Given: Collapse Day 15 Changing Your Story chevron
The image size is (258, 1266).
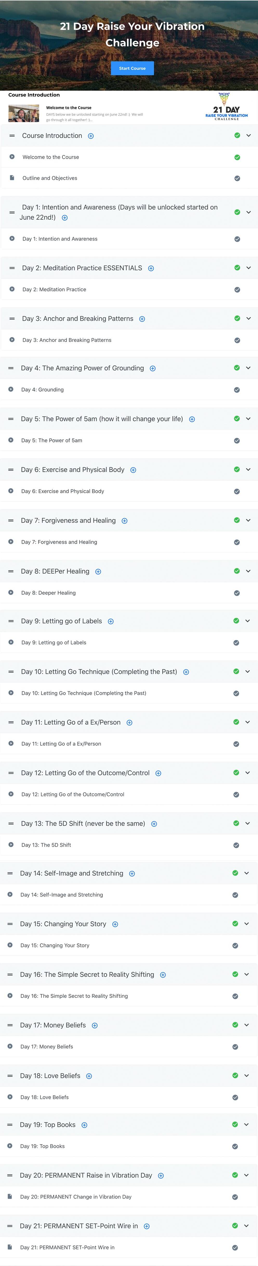Looking at the screenshot, I should click(247, 923).
